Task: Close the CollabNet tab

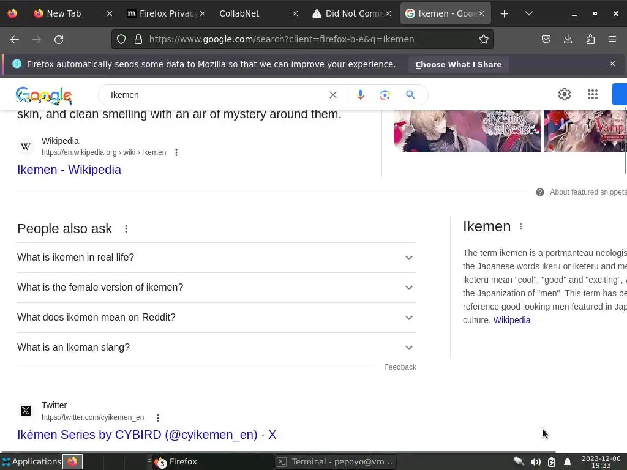Action: click(x=295, y=13)
